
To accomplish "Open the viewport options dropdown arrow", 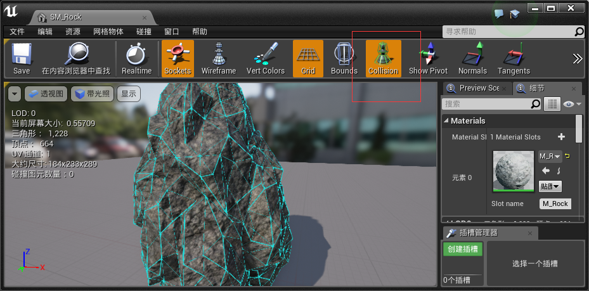I will 15,94.
